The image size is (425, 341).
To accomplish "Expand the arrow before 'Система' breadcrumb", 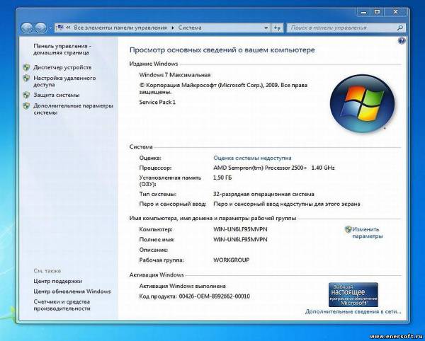I will pos(173,28).
